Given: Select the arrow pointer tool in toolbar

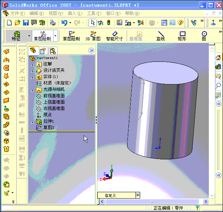Looking at the screenshot, I should coord(93,23).
